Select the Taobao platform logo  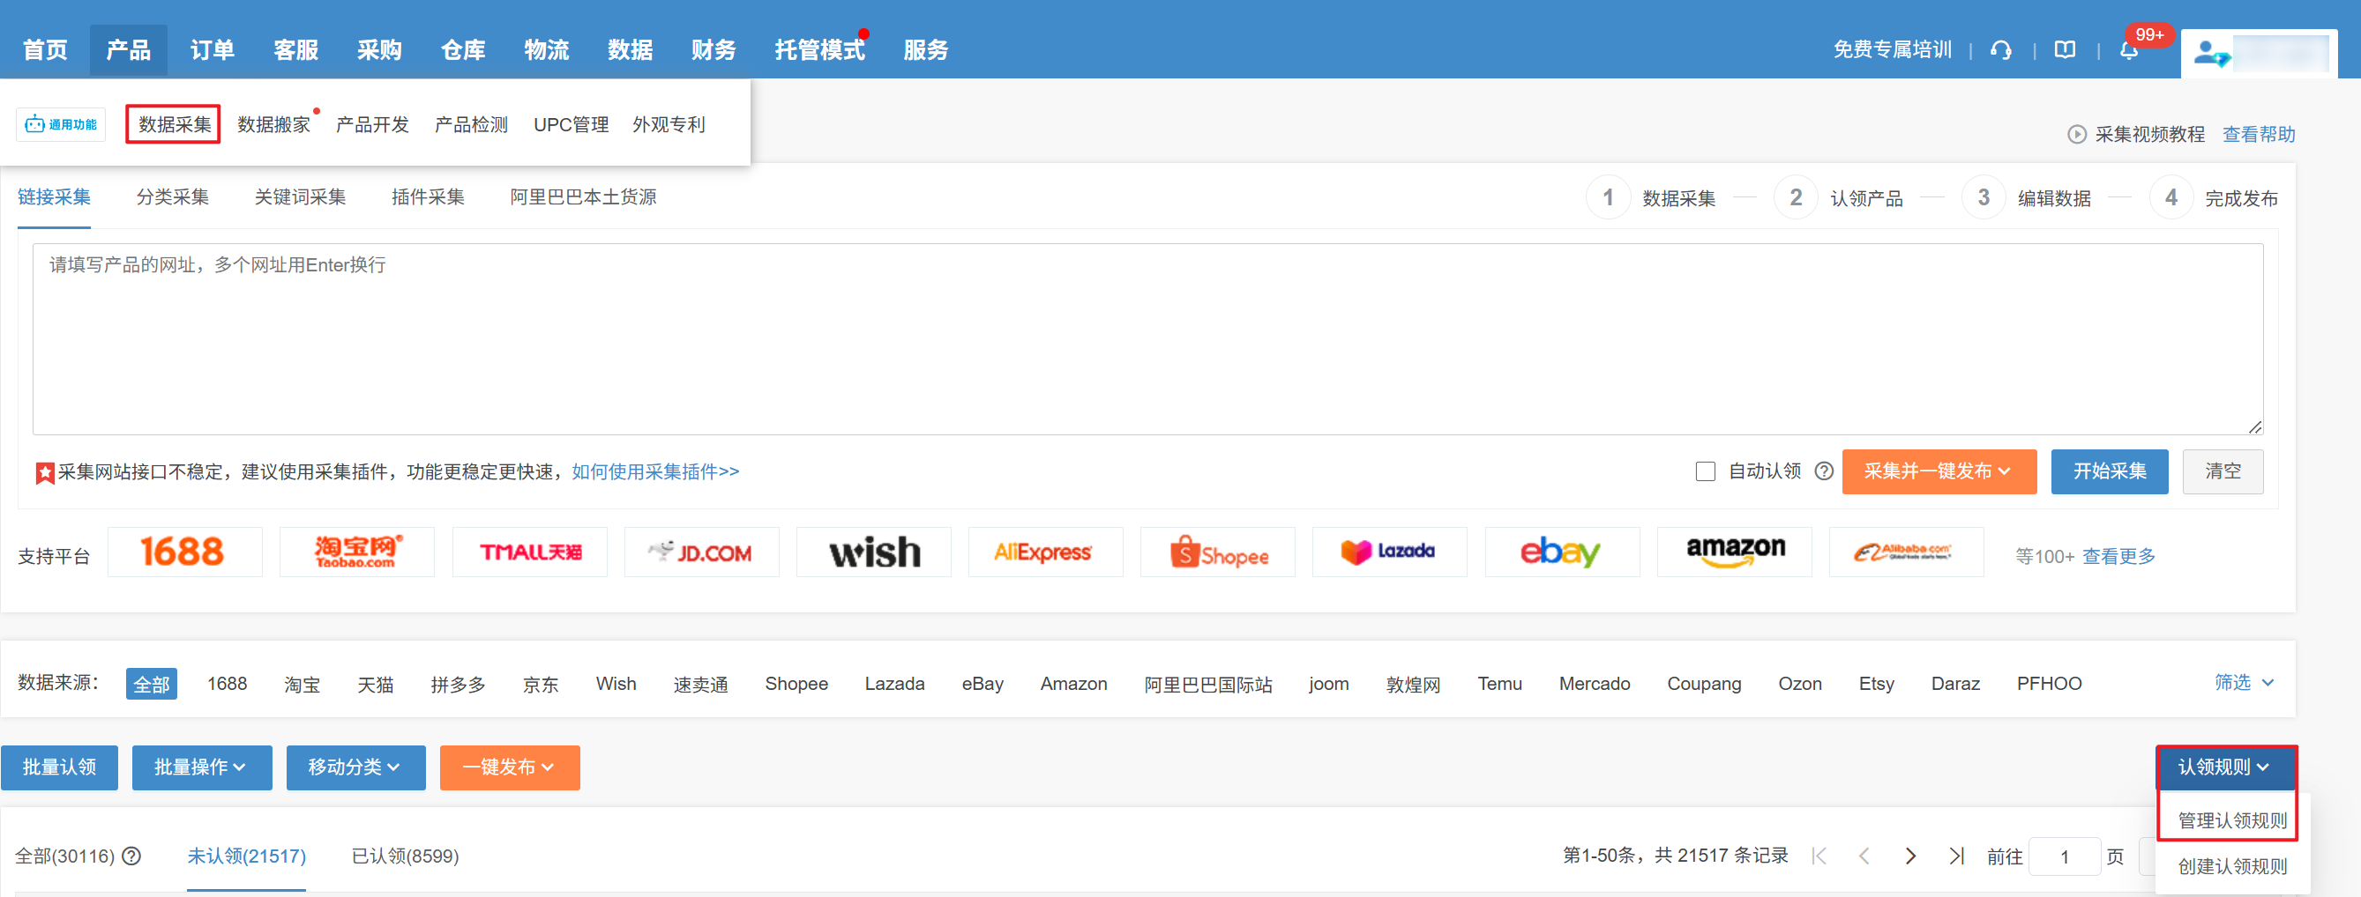pos(356,552)
